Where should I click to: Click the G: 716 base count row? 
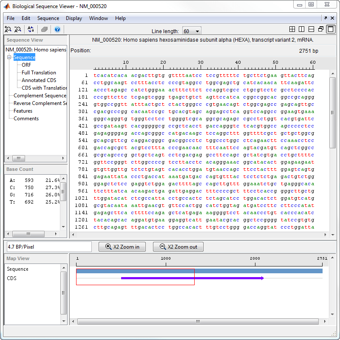pyautogui.click(x=34, y=195)
